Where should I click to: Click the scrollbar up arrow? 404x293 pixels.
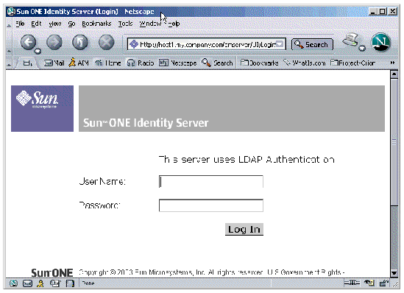[x=394, y=74]
